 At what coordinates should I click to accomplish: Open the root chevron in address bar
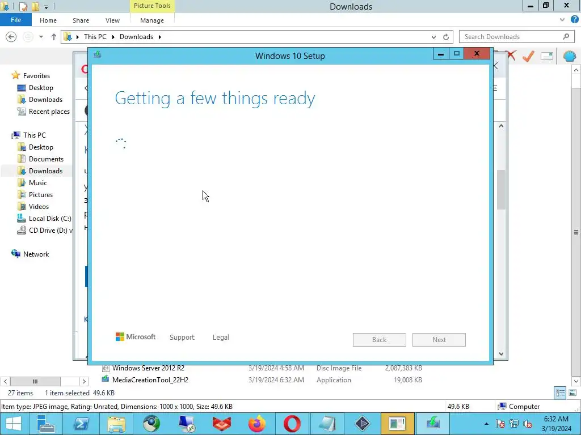[x=77, y=37]
